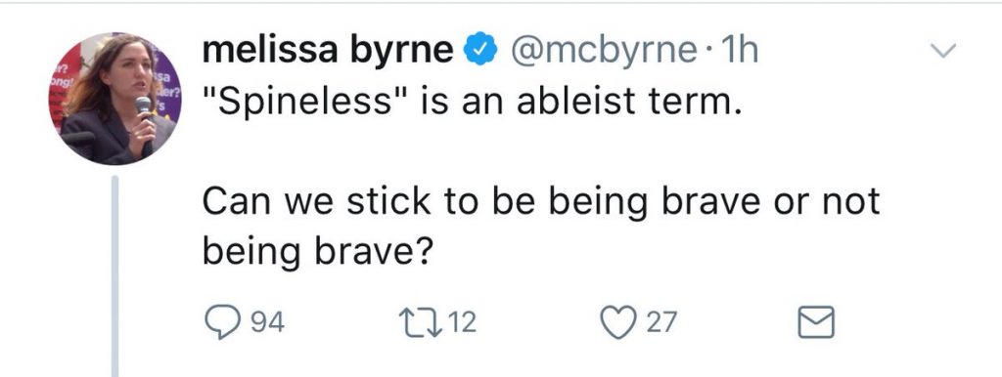
Task: Open tweet text about "Spineless" term
Action: 474,103
